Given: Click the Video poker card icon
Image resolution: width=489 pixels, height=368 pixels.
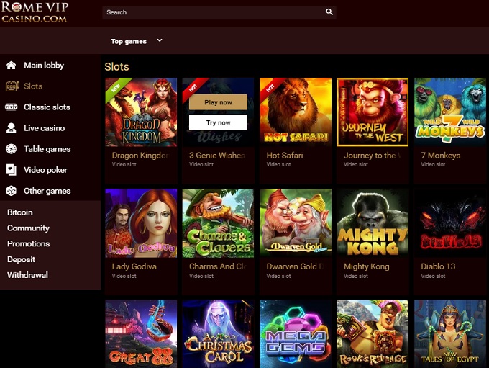Looking at the screenshot, I should [12, 170].
